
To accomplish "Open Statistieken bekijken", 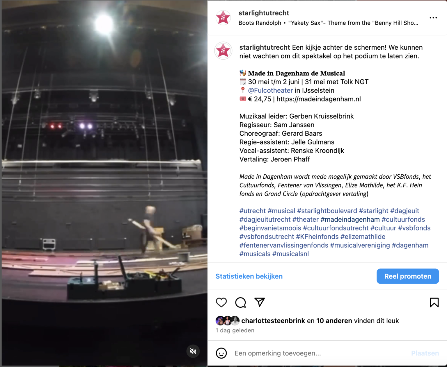I will (x=249, y=276).
